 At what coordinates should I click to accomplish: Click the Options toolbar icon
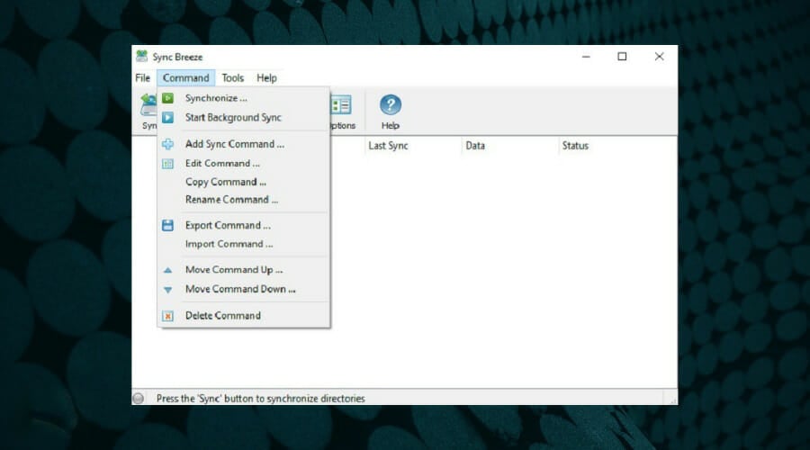pos(341,107)
